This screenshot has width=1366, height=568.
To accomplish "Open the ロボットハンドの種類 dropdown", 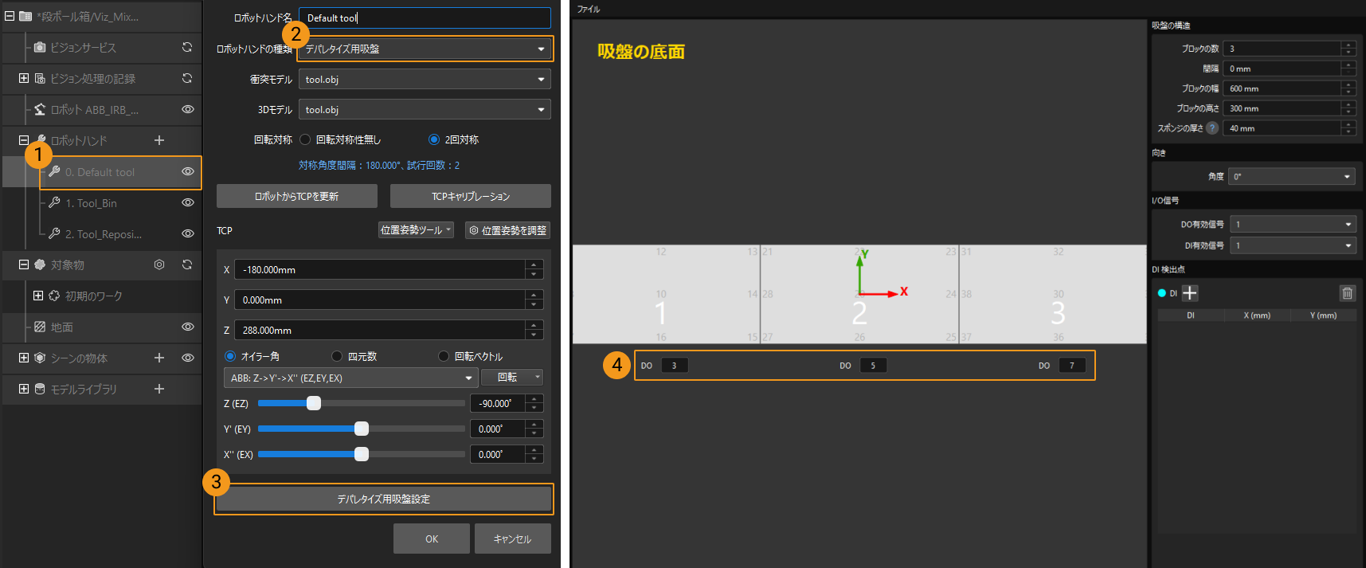I will pos(425,49).
